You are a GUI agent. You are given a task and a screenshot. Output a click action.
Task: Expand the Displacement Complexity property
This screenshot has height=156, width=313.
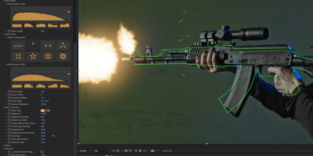(x=7, y=133)
